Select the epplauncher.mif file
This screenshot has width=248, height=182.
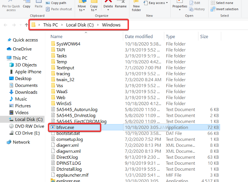[x=70, y=175]
